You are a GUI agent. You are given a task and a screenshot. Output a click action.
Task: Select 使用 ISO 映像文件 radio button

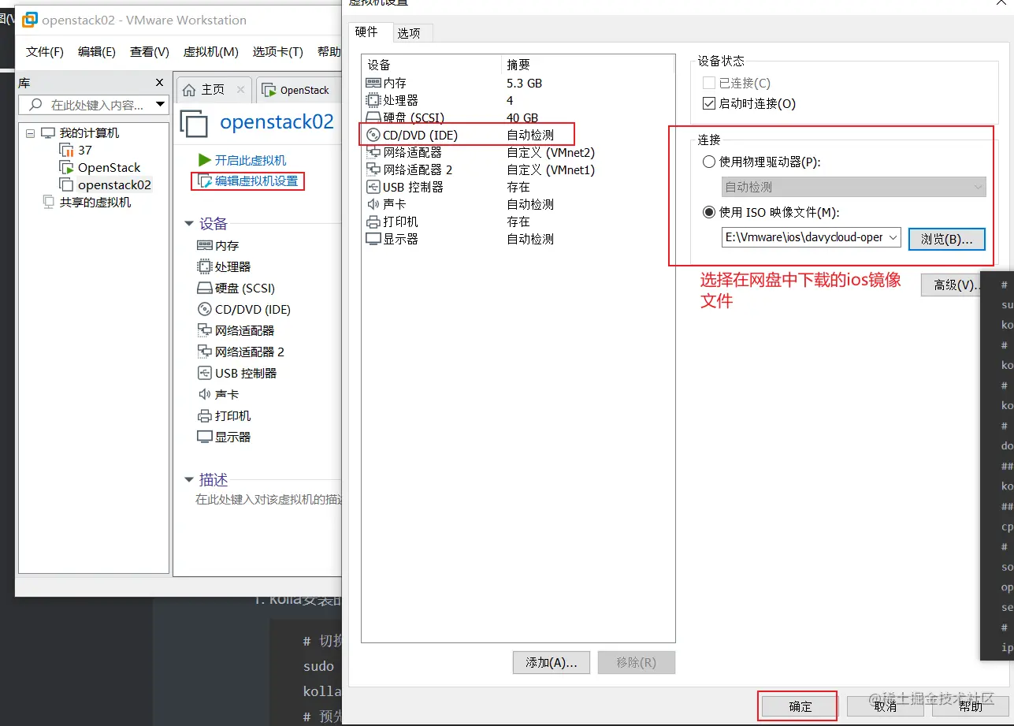708,212
